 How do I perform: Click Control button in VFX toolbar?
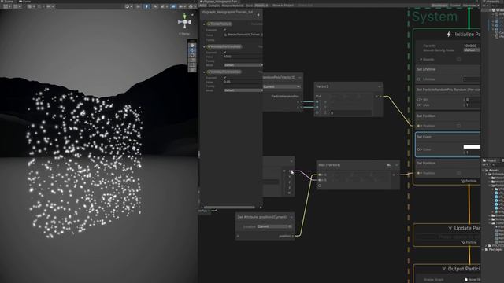[455, 6]
